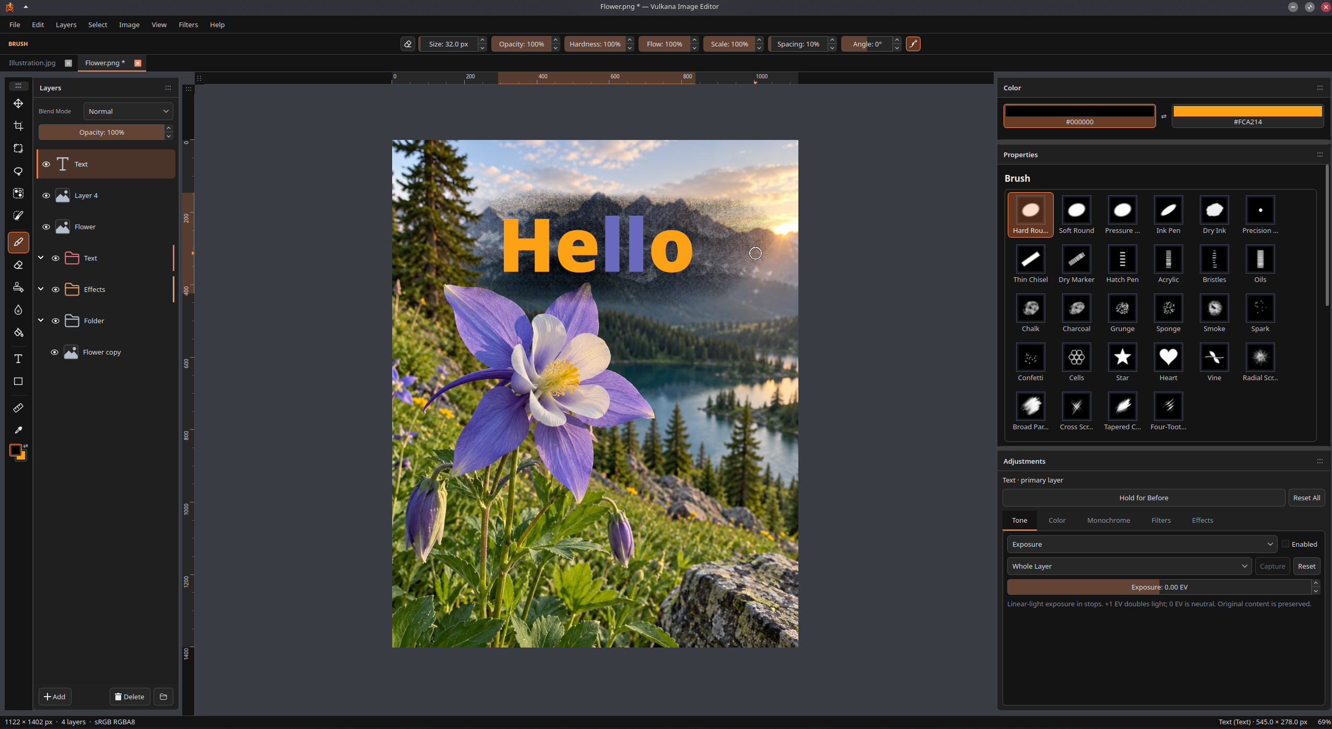This screenshot has height=729, width=1332.
Task: Close the Flower.png tab
Action: coord(138,63)
